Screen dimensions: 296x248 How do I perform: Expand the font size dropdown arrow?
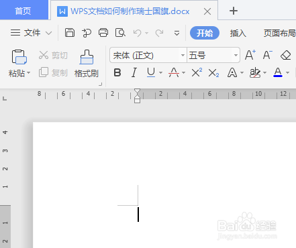click(x=236, y=55)
